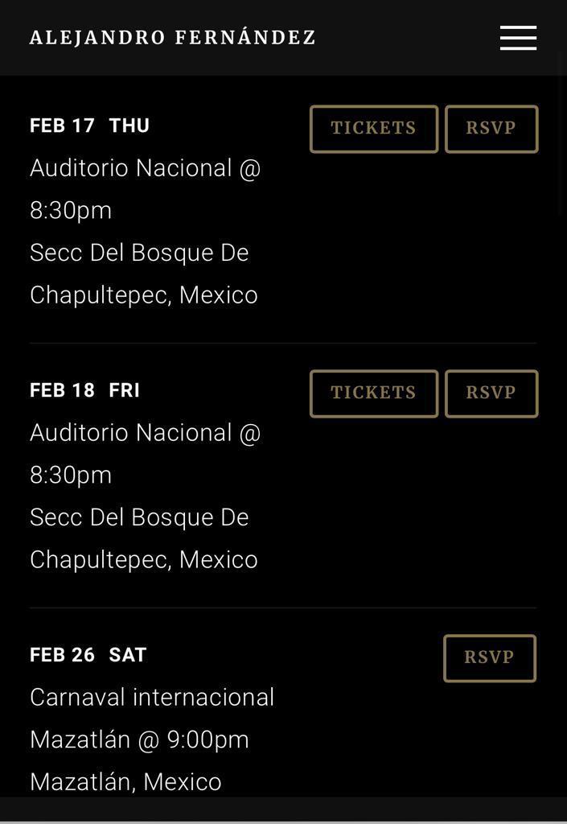RSVP to the Feb 18 Friday concert

pyautogui.click(x=491, y=393)
